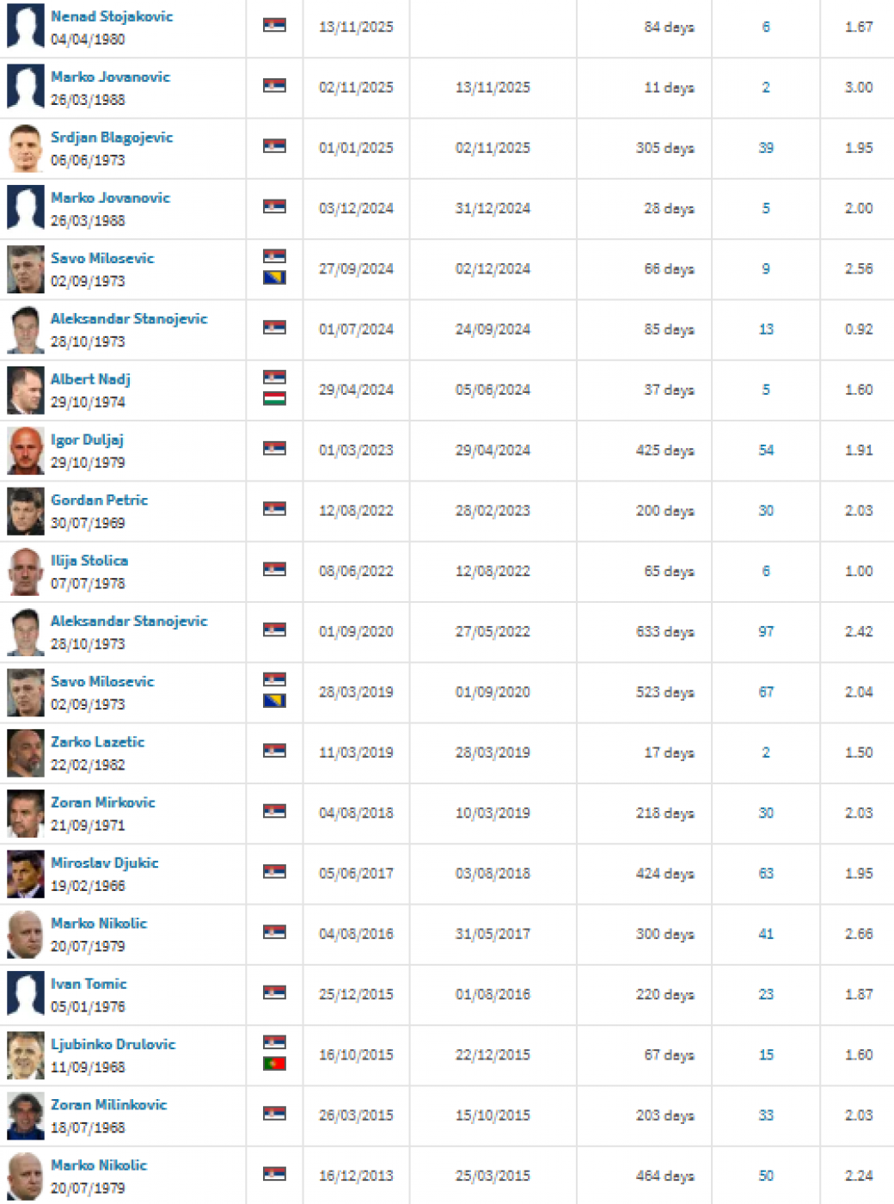Viewport: 894px width, 1204px height.
Task: Open the Albert Nadj name link
Action: pos(90,379)
